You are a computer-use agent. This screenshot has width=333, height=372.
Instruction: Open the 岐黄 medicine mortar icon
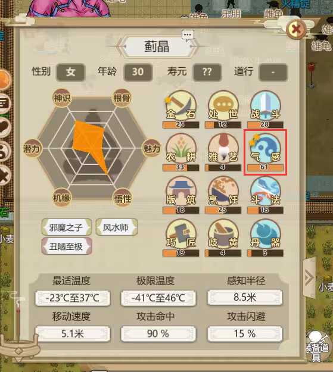pyautogui.click(x=223, y=234)
